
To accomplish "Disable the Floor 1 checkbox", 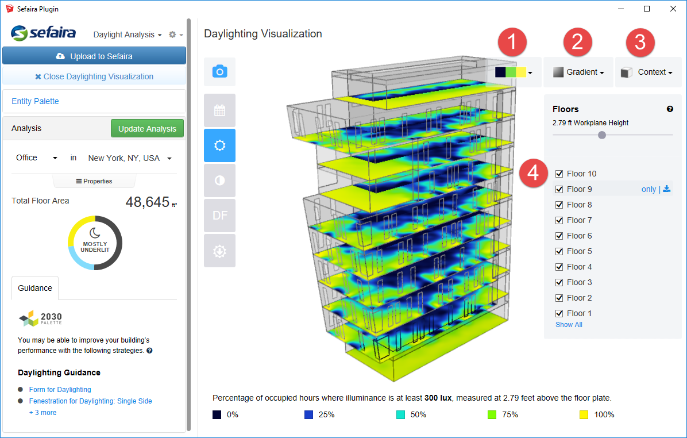I will coord(559,313).
